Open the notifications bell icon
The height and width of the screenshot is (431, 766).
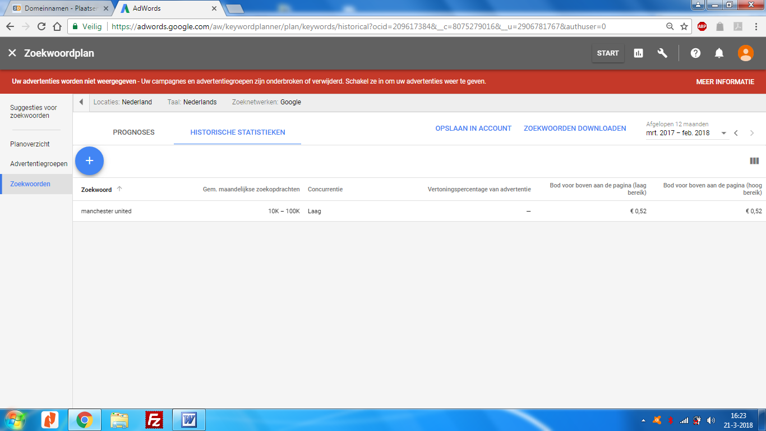[x=719, y=53]
